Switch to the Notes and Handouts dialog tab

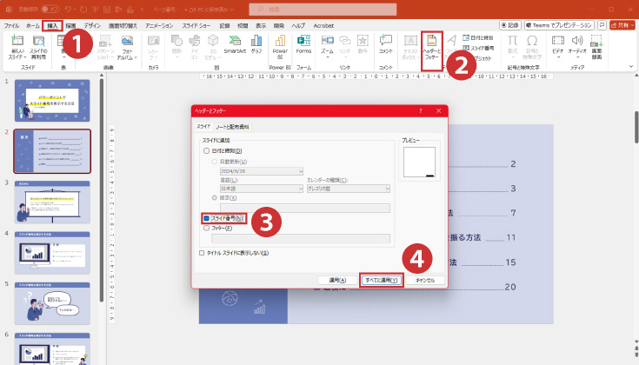pyautogui.click(x=232, y=127)
